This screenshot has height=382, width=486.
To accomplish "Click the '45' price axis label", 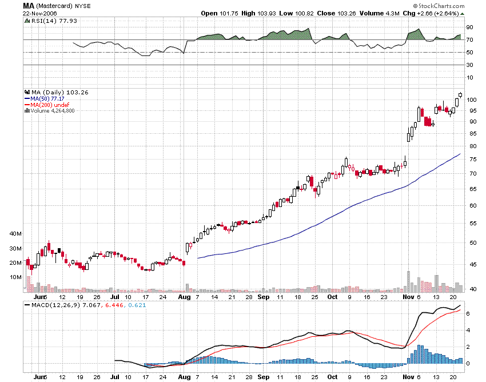I will (x=472, y=265).
